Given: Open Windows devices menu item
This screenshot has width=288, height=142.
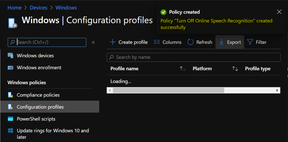Looking at the screenshot, I should pyautogui.click(x=35, y=56).
